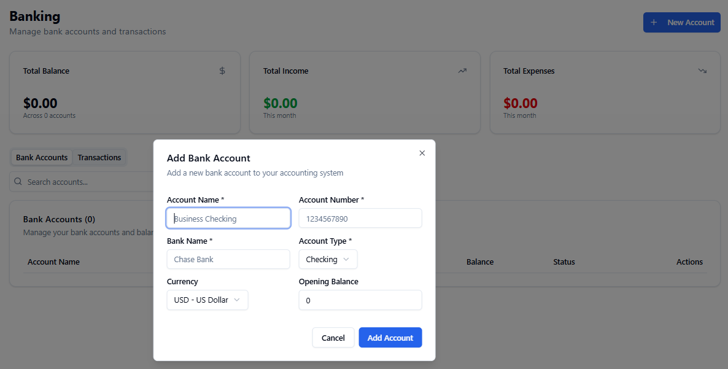This screenshot has width=728, height=369.
Task: Click the trending up icon on Total Income
Action: (462, 71)
